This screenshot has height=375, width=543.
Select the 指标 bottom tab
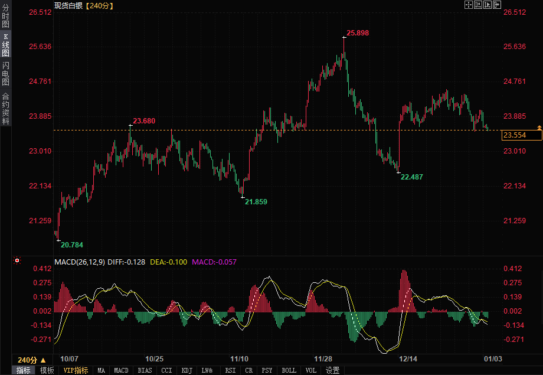click(24, 370)
